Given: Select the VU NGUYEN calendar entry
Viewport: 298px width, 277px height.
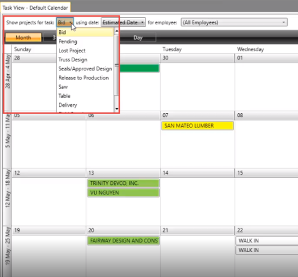Looking at the screenshot, I should 123,193.
